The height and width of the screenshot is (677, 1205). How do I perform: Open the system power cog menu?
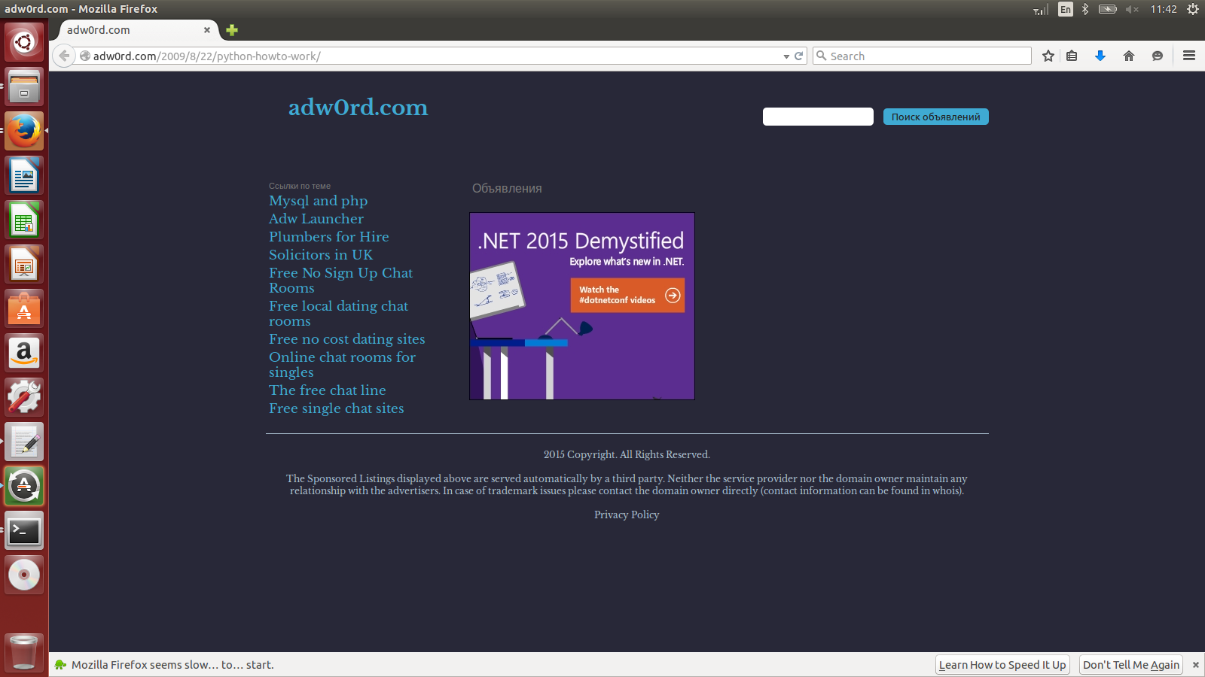pos(1193,9)
